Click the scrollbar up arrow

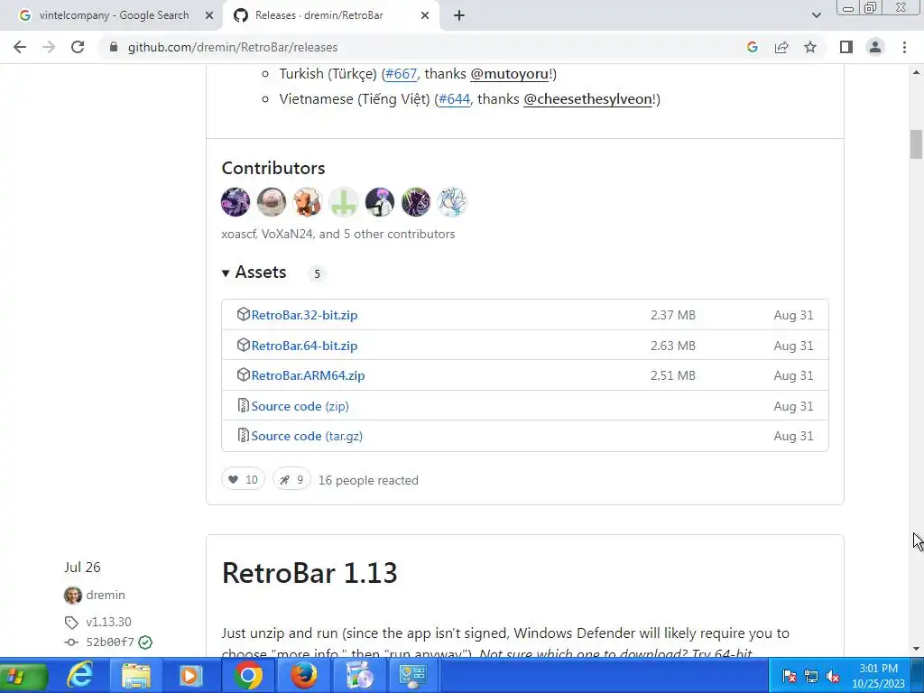click(x=916, y=72)
